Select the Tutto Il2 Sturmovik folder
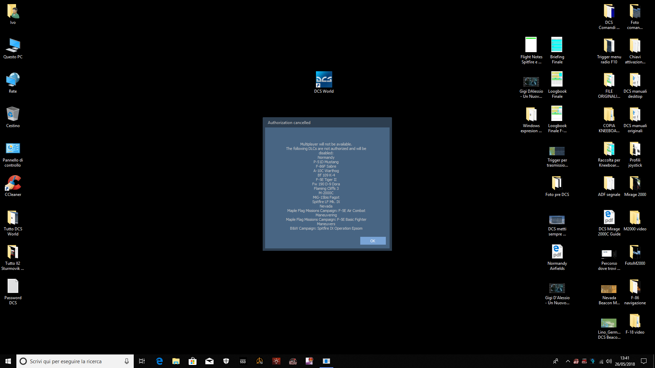 (x=13, y=258)
